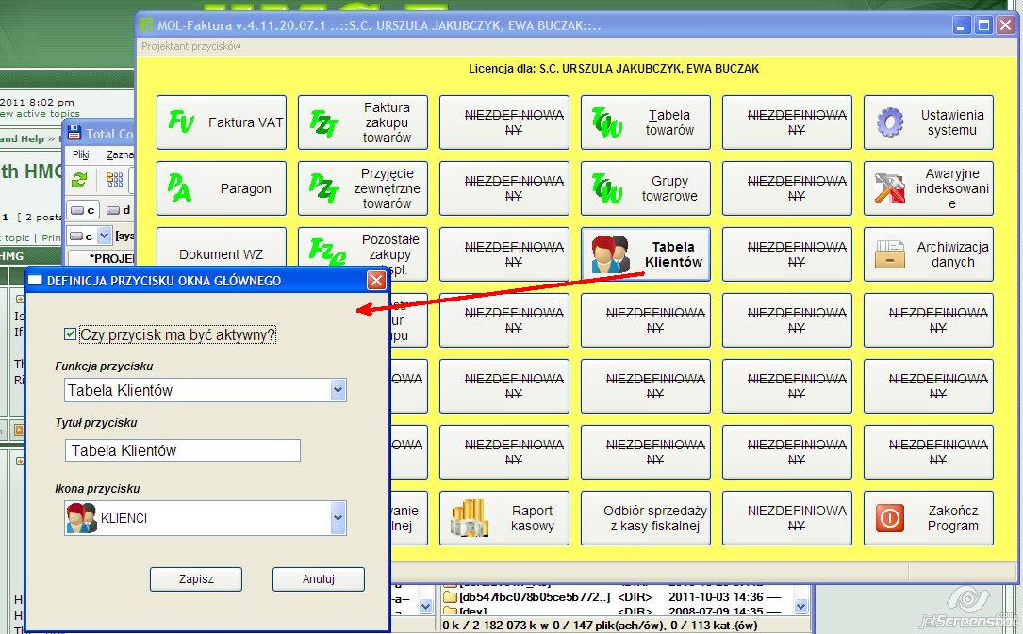The width and height of the screenshot is (1023, 634).
Task: Open Grupy towarowe using its TOW icon
Action: 607,187
